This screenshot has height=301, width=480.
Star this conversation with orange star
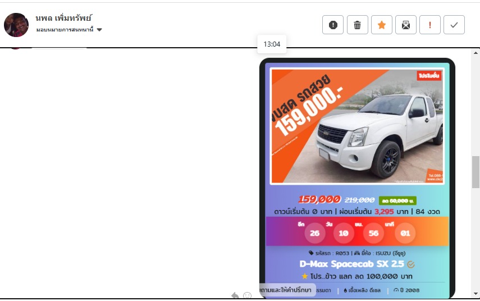(x=381, y=25)
